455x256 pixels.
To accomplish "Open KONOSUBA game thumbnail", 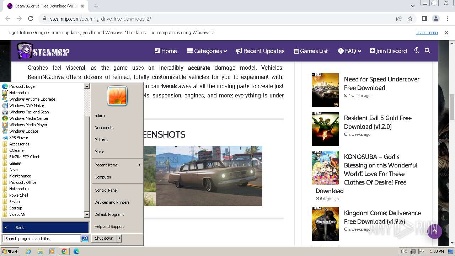I will click(x=325, y=167).
